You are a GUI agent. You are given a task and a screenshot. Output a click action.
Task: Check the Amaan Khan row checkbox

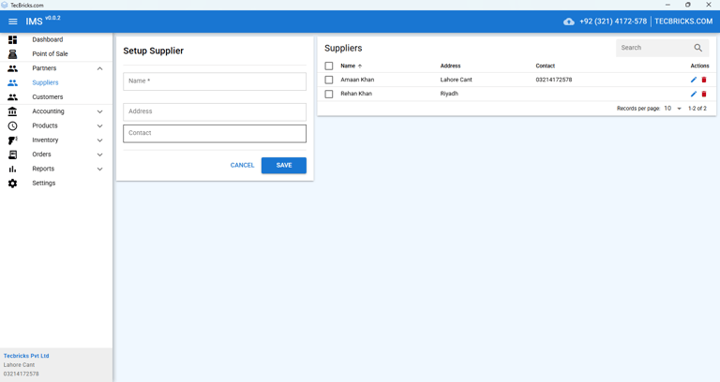point(329,80)
